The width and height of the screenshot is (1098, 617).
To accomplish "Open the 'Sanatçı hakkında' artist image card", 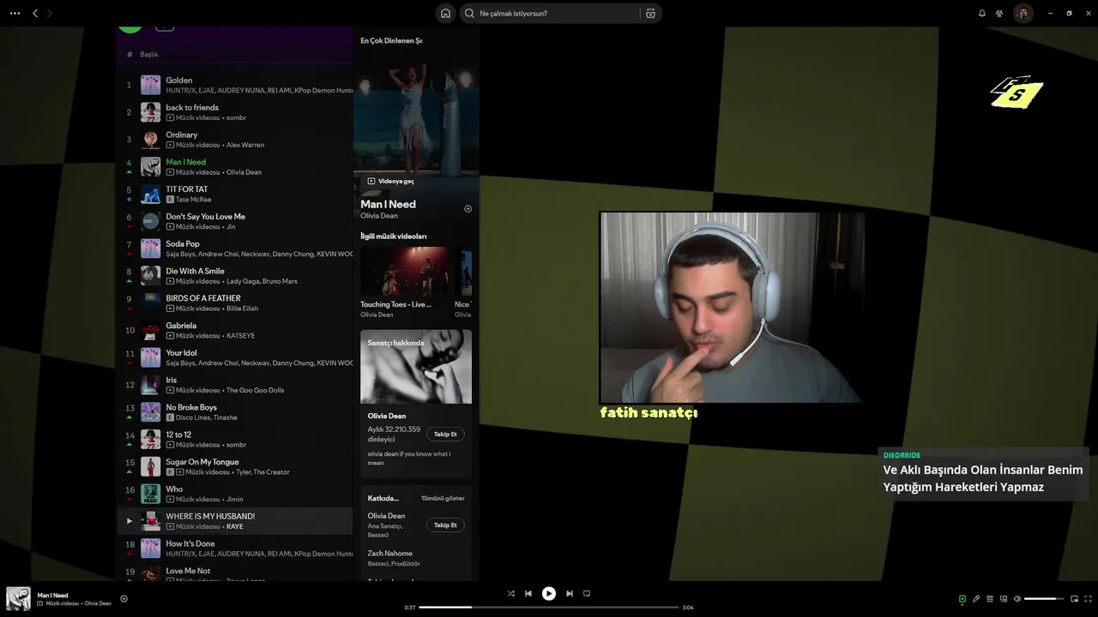I will [416, 367].
